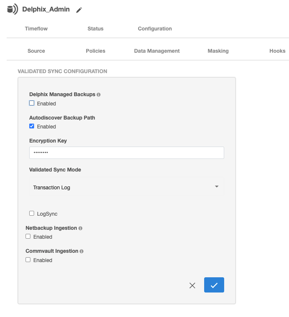Switch to the Masking sub-tab
The width and height of the screenshot is (289, 317).
tap(218, 51)
